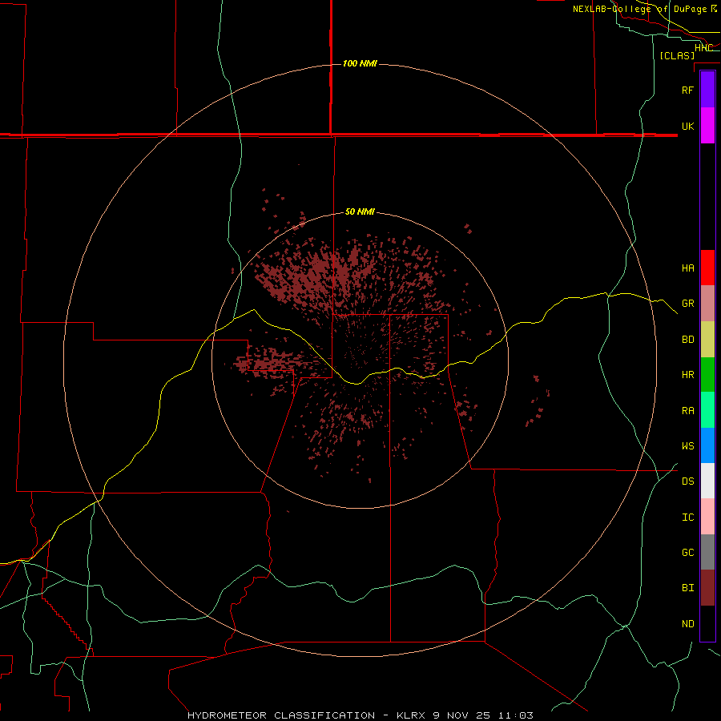Click the magenta UK color swatch
Screen dimensions: 721x721
[707, 126]
